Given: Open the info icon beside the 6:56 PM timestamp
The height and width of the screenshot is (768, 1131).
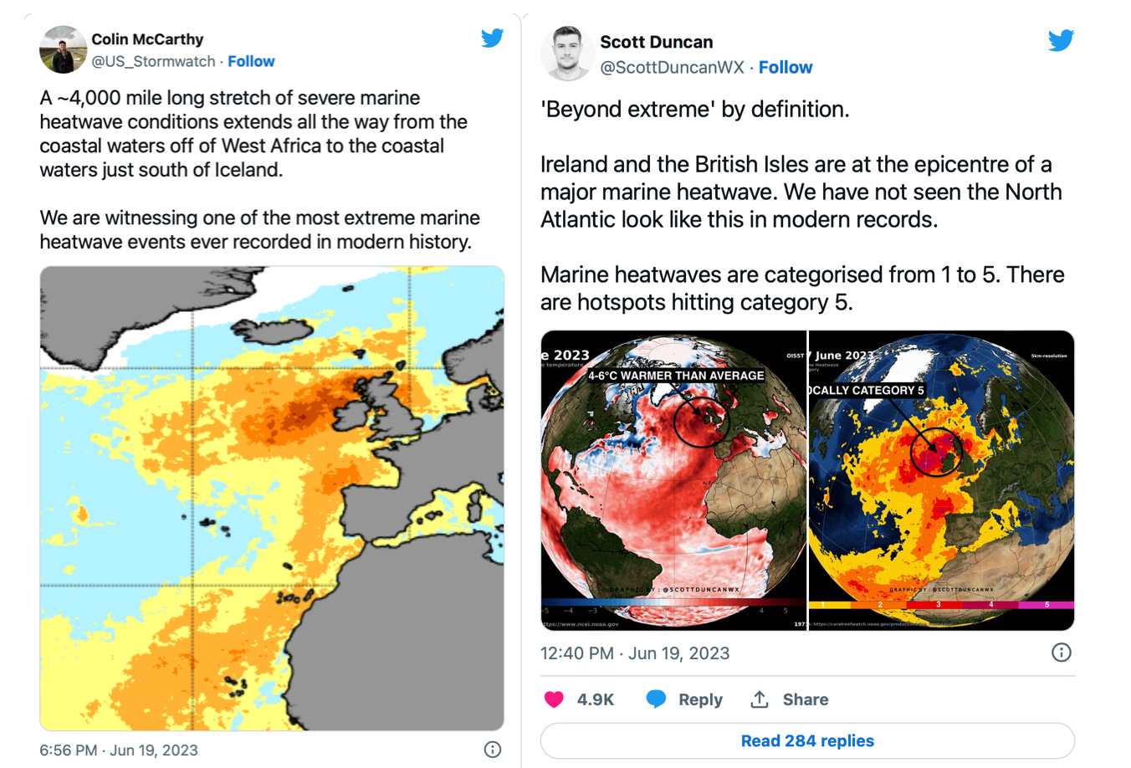Looking at the screenshot, I should pyautogui.click(x=493, y=750).
